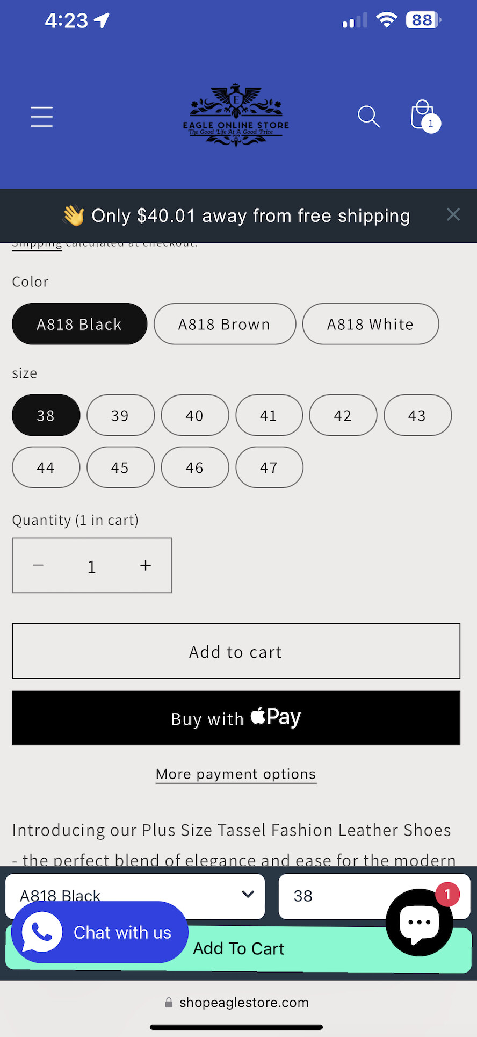Select the A818 White color option

[370, 324]
